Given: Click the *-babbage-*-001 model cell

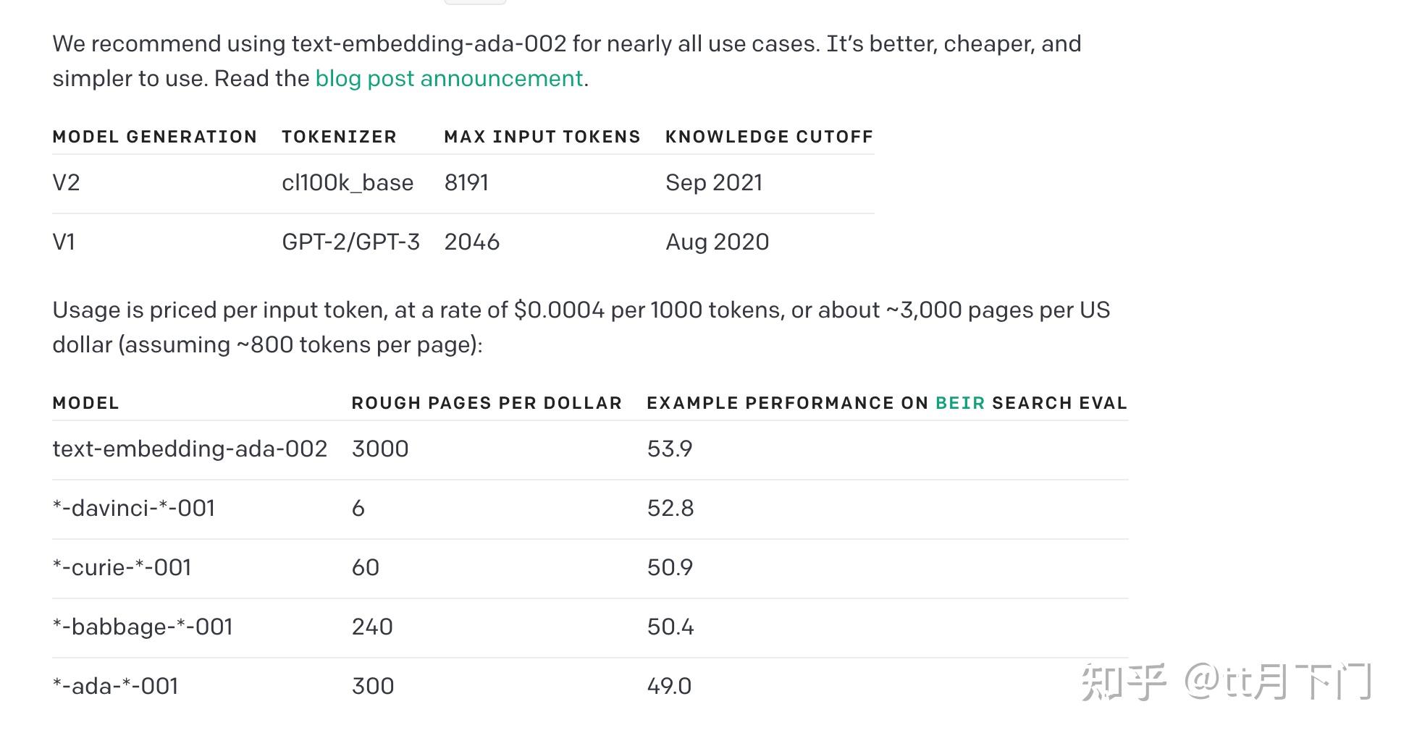Looking at the screenshot, I should coord(143,627).
